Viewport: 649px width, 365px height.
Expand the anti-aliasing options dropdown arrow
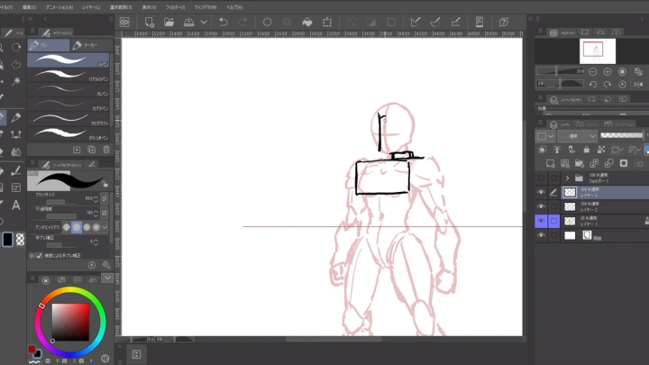coord(105,227)
